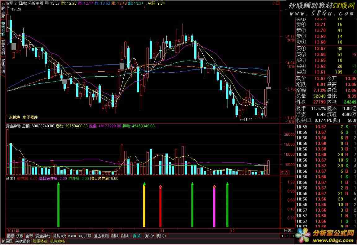Image resolution: width=357 pixels, height=245 pixels.
Task: Click the 外盘 value 27799
Action: (320, 102)
